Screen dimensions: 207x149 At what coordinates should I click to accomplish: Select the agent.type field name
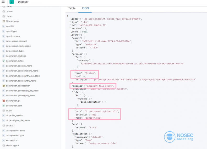point(11,31)
